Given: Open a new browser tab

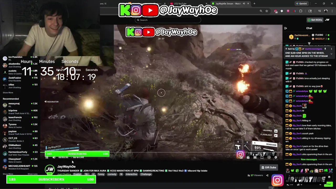Looking at the screenshot, I should pos(254,4).
